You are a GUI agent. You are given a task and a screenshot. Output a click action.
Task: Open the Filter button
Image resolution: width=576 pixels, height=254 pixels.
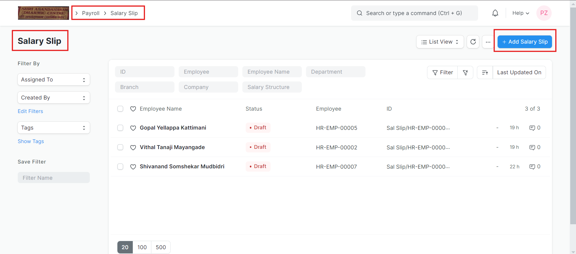pos(443,72)
